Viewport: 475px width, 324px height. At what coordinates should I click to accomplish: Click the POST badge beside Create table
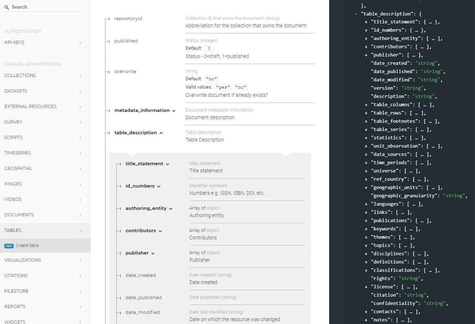click(9, 246)
